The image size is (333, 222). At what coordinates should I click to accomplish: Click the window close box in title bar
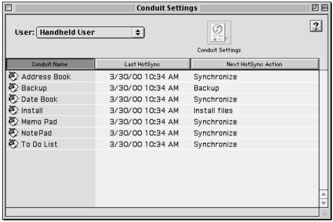tap(8, 8)
